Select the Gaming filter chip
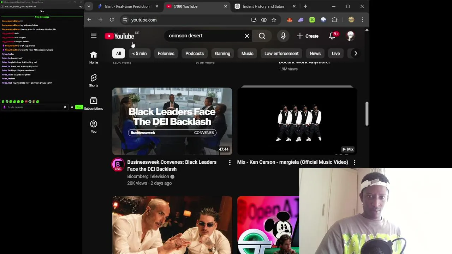 222,54
